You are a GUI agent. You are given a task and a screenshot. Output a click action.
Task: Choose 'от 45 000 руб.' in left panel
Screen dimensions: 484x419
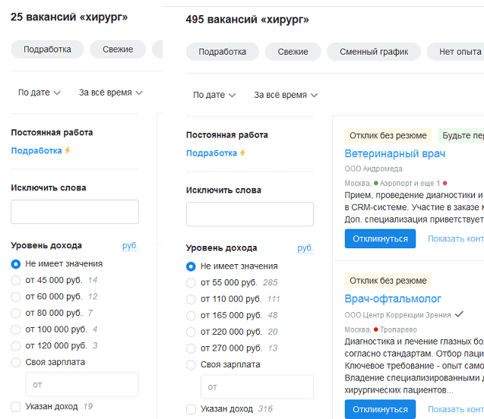[x=16, y=280]
